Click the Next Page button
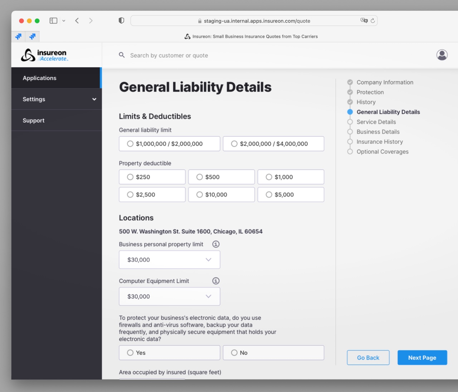This screenshot has height=392, width=458. [422, 358]
